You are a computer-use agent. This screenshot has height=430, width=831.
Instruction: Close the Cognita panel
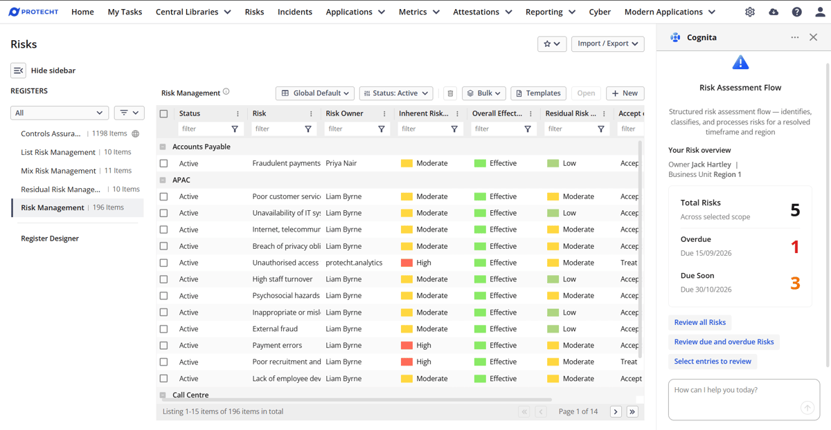pos(814,37)
